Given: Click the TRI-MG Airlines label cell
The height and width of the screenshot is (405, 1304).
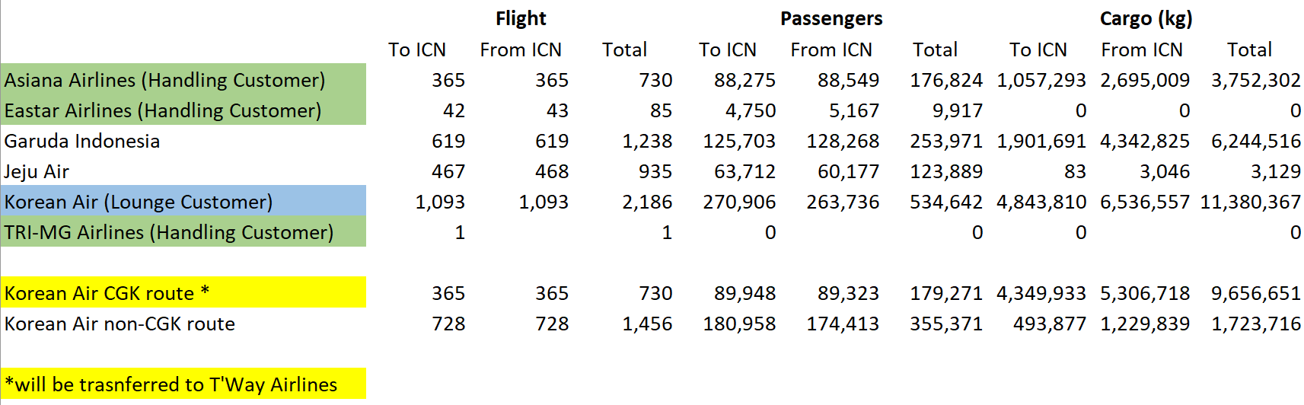Looking at the screenshot, I should (169, 232).
